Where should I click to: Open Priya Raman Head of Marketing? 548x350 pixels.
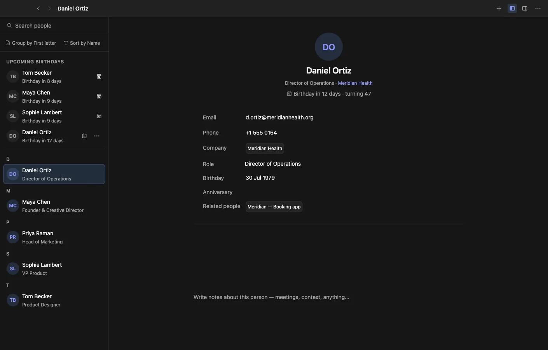click(54, 237)
